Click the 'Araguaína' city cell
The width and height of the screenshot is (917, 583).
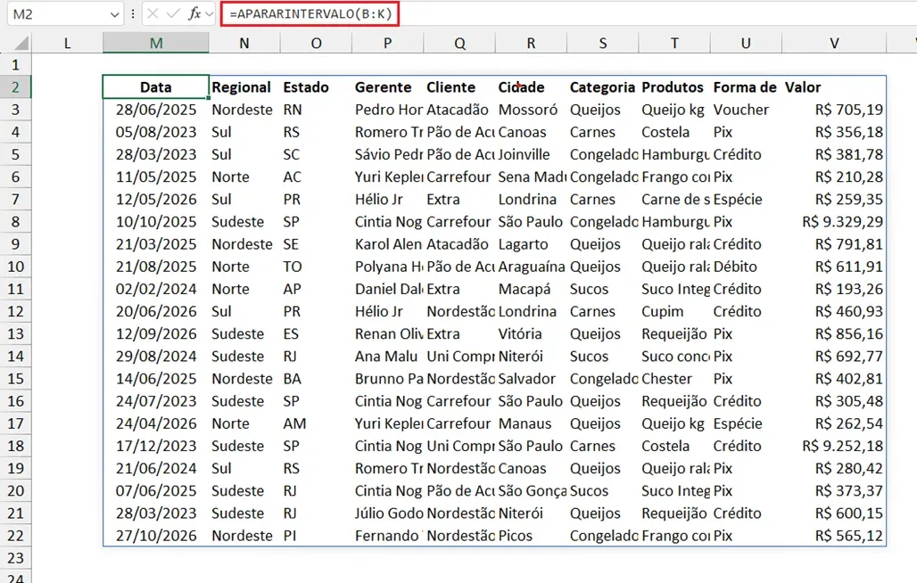click(x=531, y=267)
